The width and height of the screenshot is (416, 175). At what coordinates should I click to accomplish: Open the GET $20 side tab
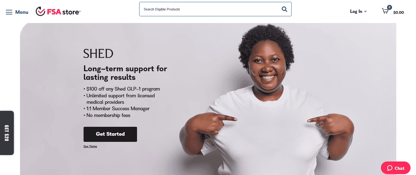click(x=7, y=133)
